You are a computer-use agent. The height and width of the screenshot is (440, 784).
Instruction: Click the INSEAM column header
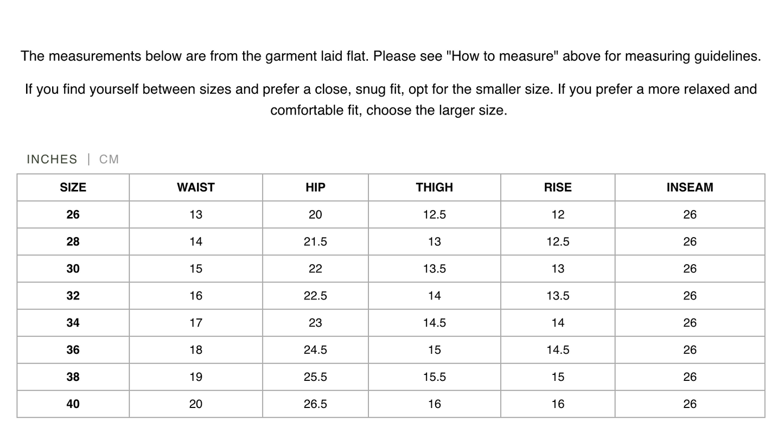point(690,188)
